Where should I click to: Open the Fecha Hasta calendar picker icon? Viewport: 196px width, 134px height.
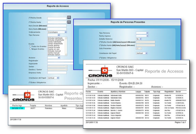(69, 22)
